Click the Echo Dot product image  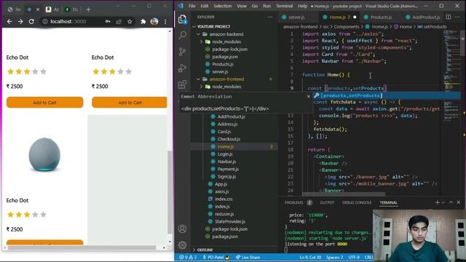point(44,155)
